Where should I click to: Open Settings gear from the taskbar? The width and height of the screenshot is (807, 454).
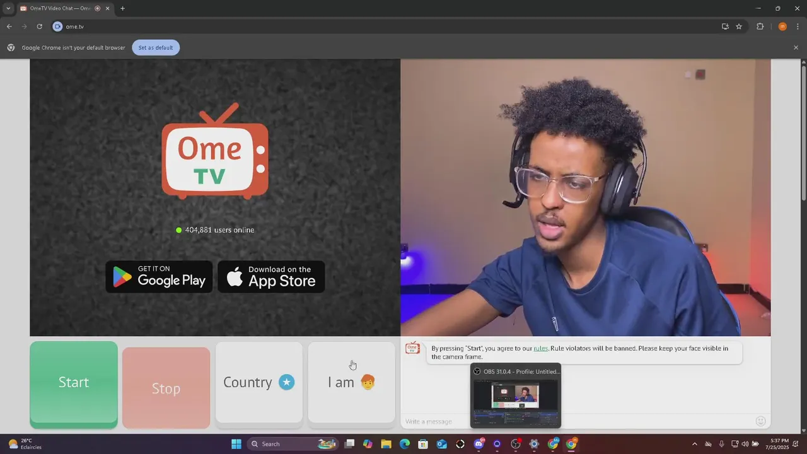coord(534,444)
